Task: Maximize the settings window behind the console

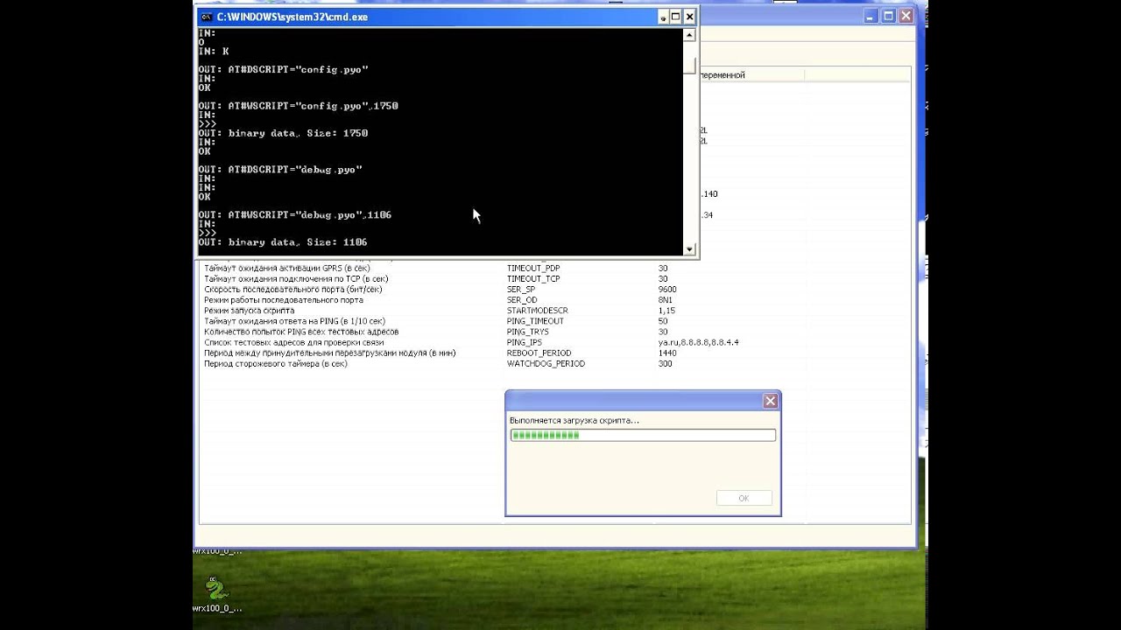Action: pos(888,16)
